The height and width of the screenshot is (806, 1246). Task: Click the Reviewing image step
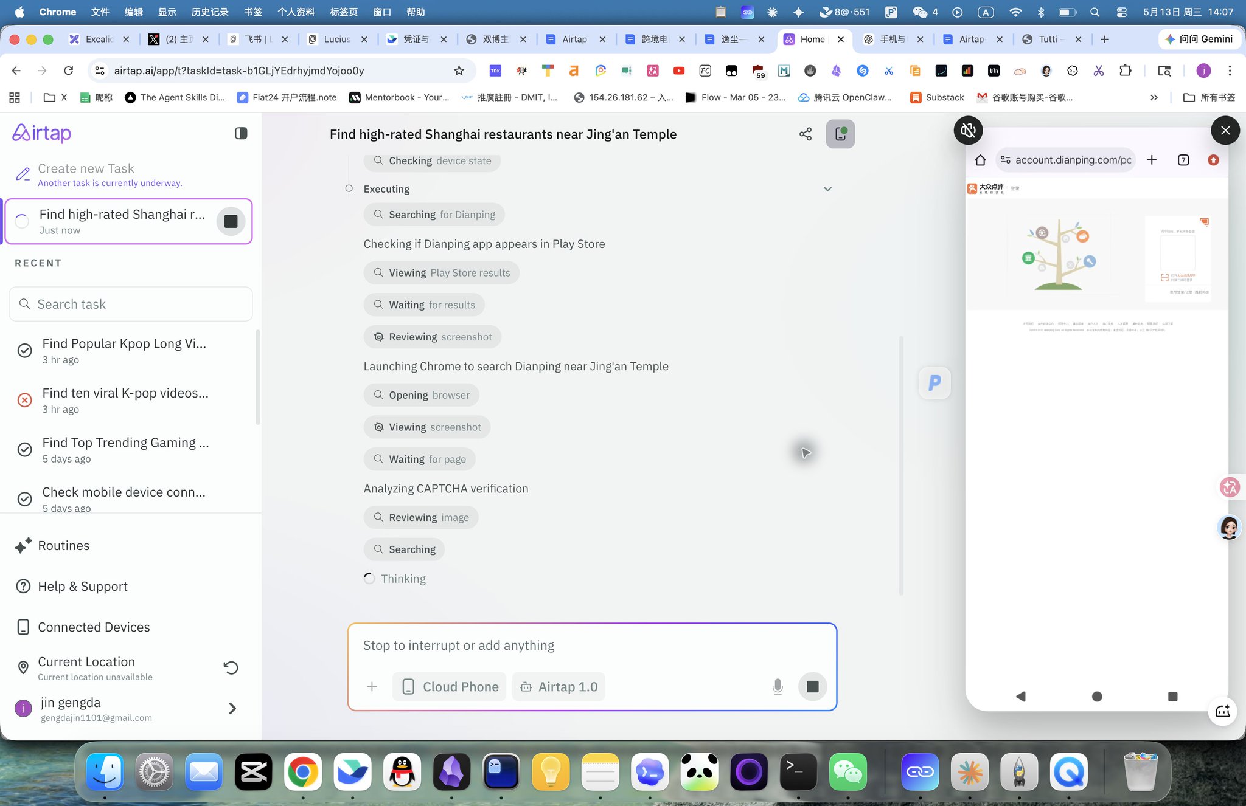tap(421, 517)
